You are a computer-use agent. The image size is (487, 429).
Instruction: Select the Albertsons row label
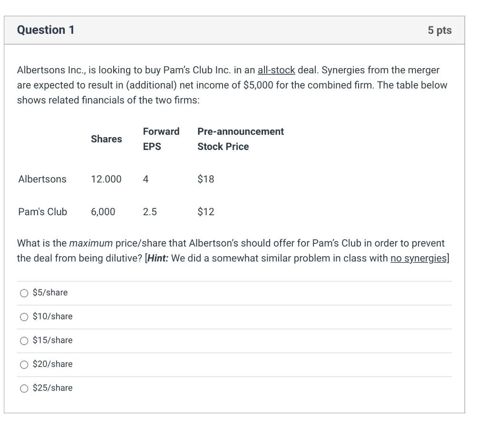pyautogui.click(x=42, y=179)
